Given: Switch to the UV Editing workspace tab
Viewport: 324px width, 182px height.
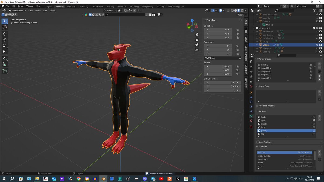Looking at the screenshot, I should (x=83, y=6).
